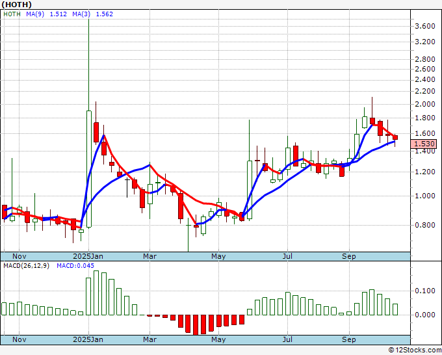Click the Sep label under the MACD panel
442x355 pixels.
click(x=349, y=339)
